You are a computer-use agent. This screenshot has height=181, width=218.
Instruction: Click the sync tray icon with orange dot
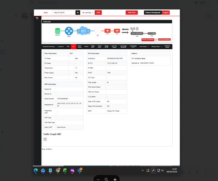[148, 170]
